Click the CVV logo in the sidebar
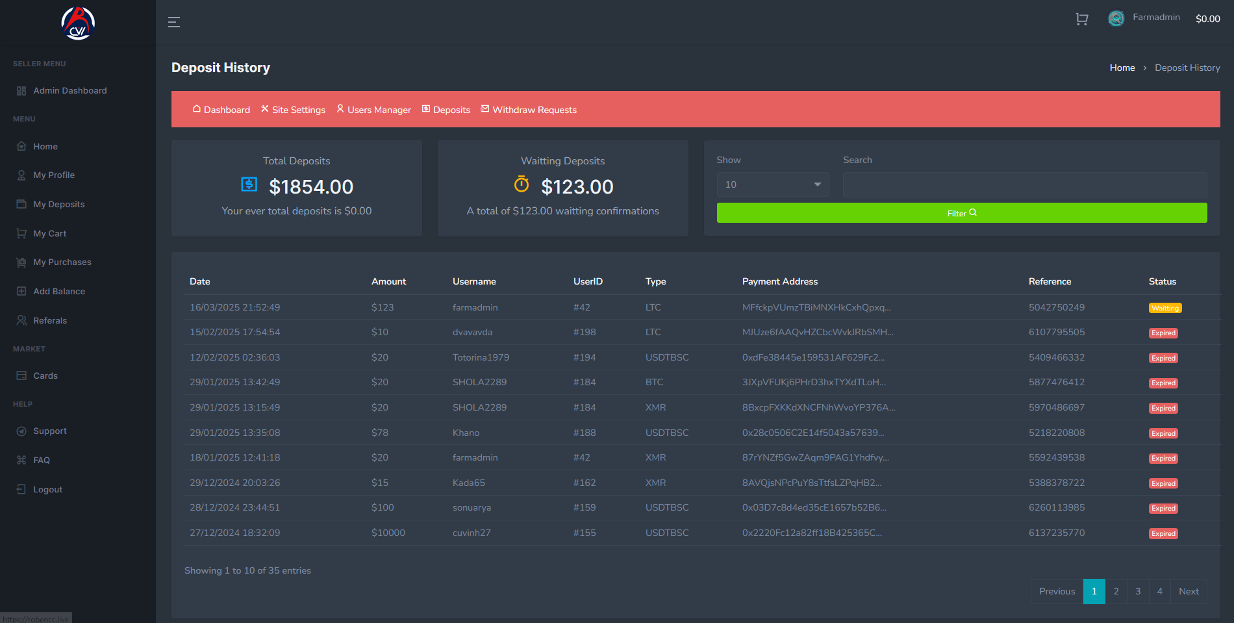Screen dimensions: 1234x623 tap(78, 23)
